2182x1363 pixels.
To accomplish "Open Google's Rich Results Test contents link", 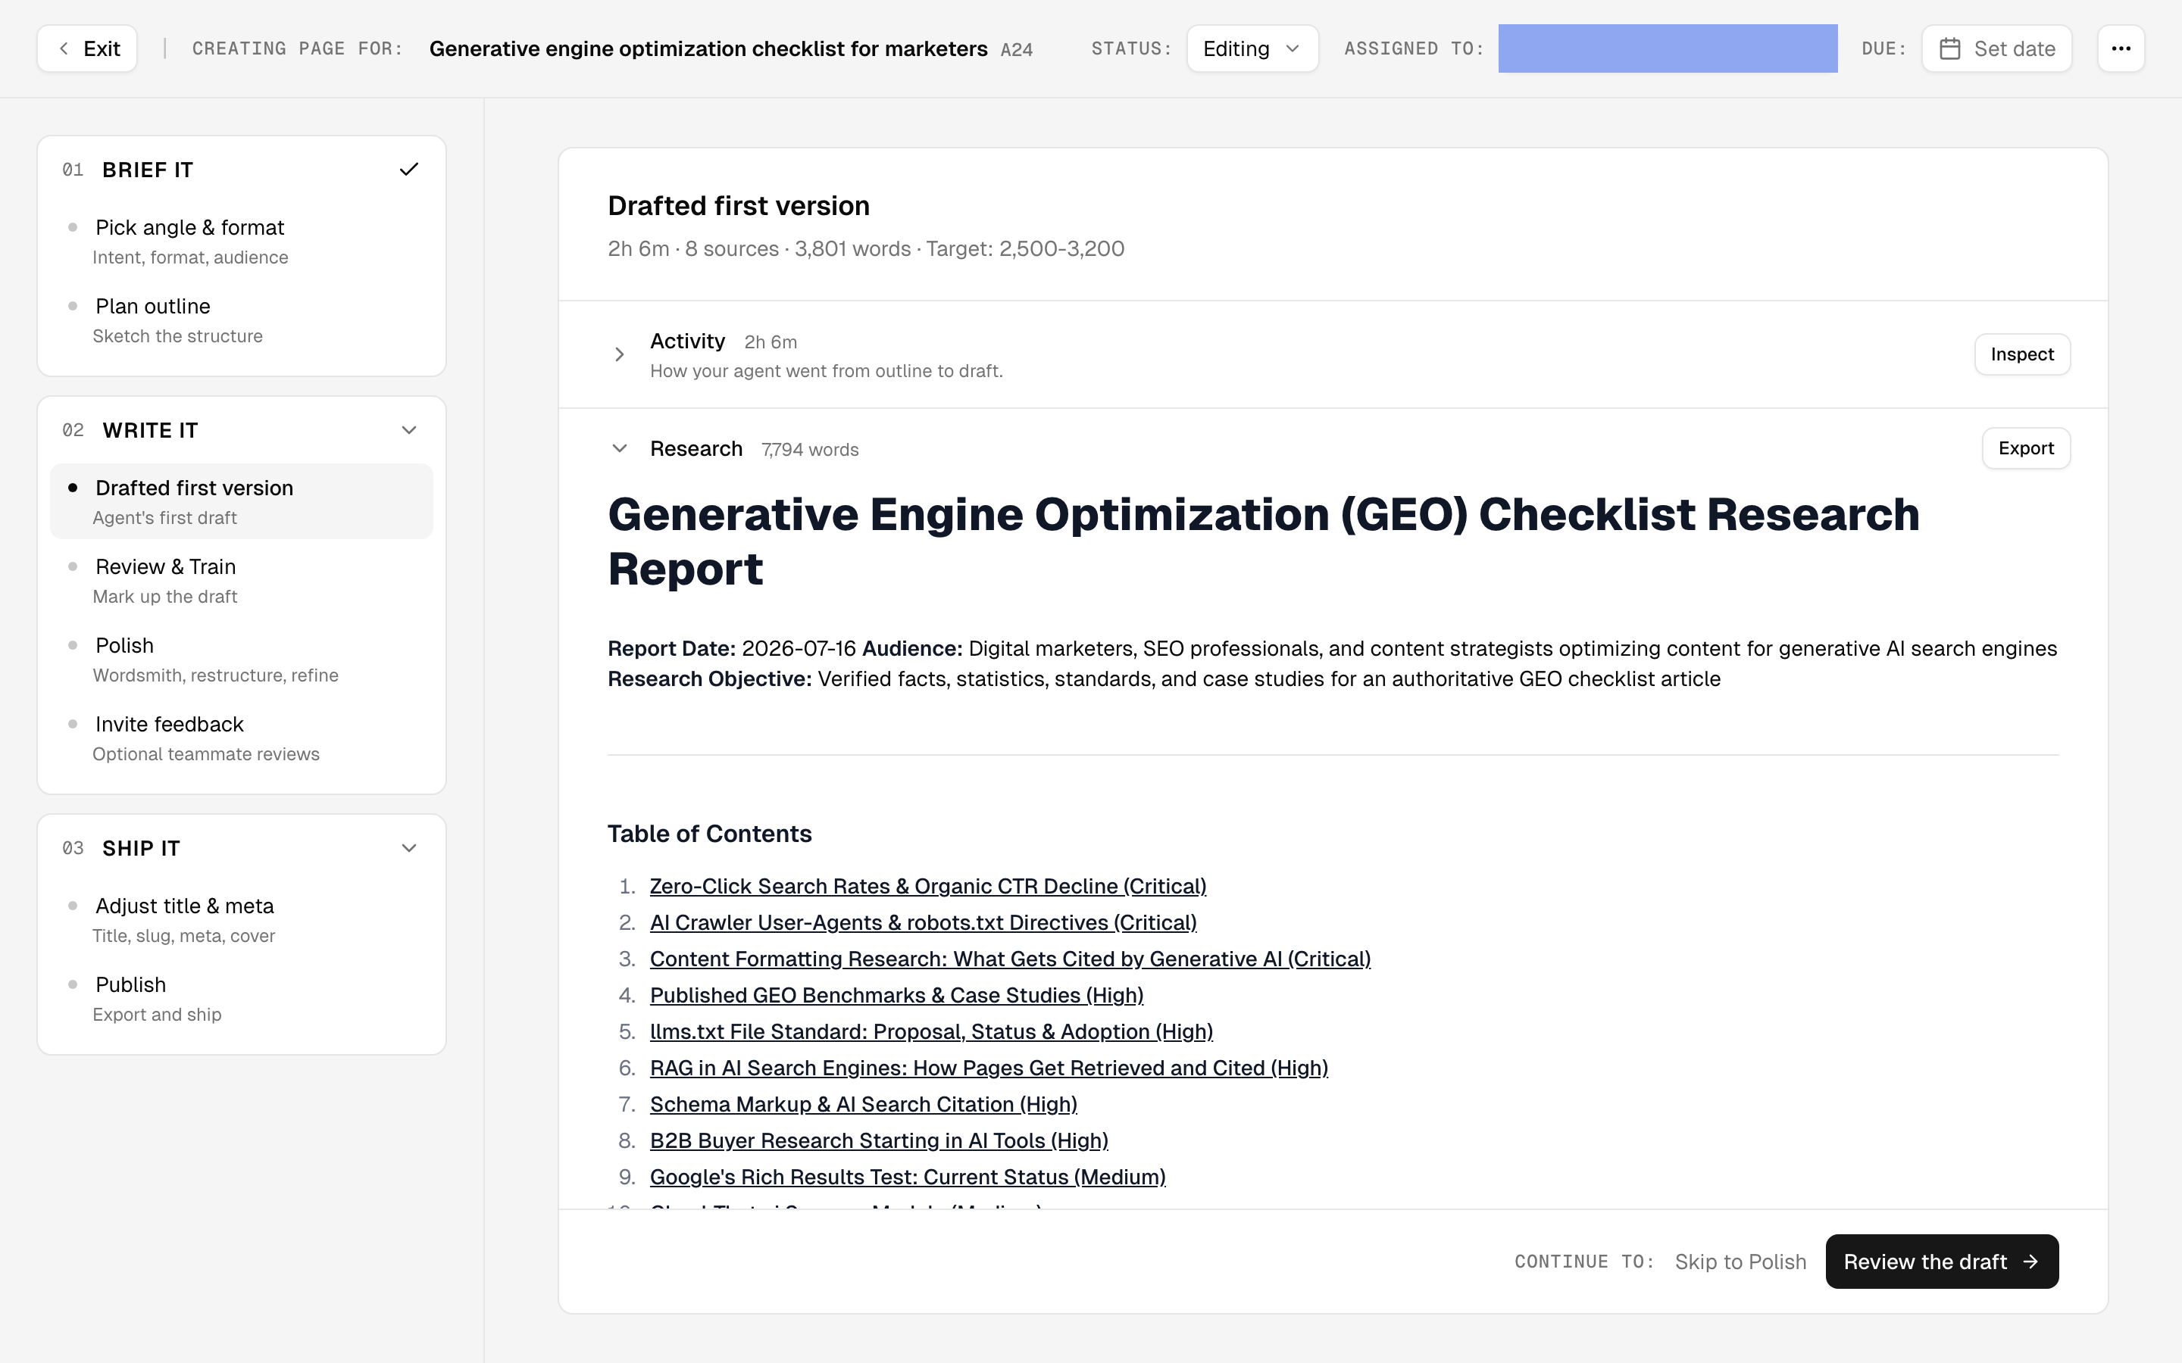I will tap(908, 1177).
